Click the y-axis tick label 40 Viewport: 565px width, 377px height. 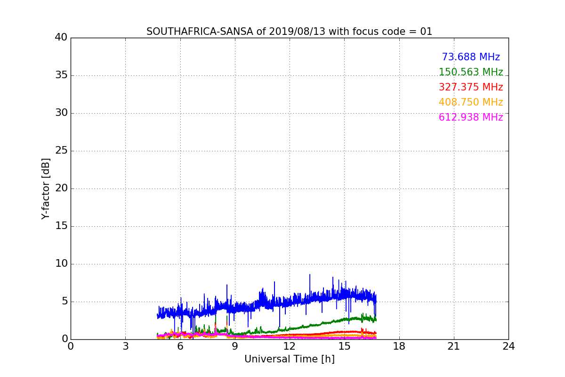[61, 38]
